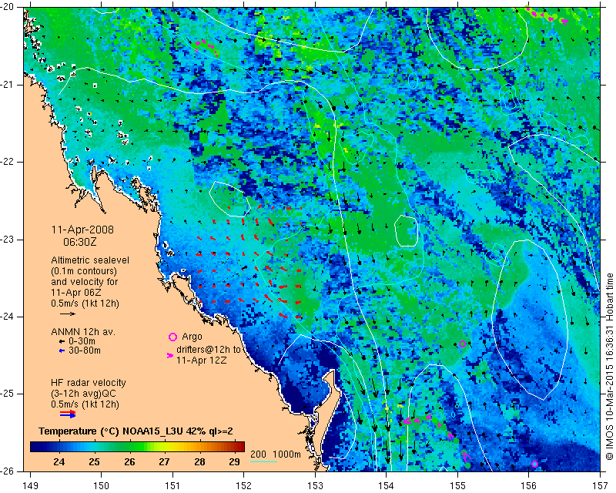Click the magenta Argo circle in legend
The image size is (616, 493).
coord(172,337)
